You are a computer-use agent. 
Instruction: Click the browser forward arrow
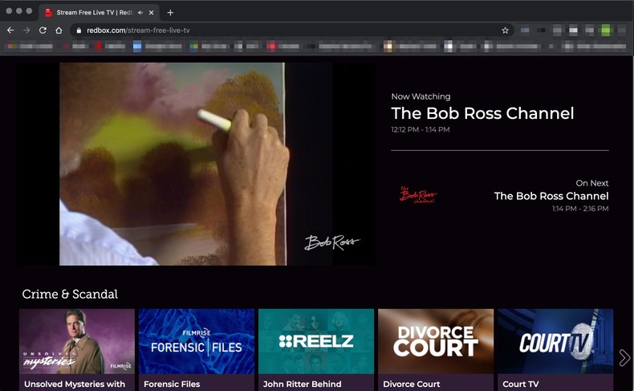click(26, 31)
